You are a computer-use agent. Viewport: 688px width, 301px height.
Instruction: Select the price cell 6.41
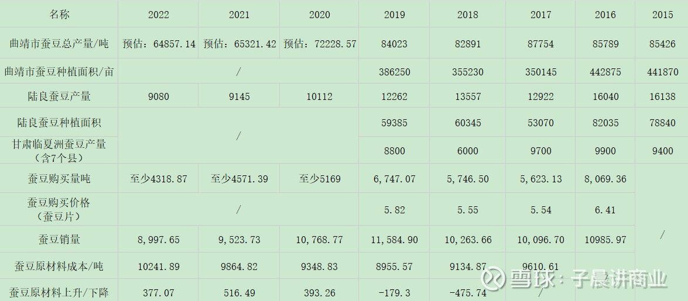[605, 210]
